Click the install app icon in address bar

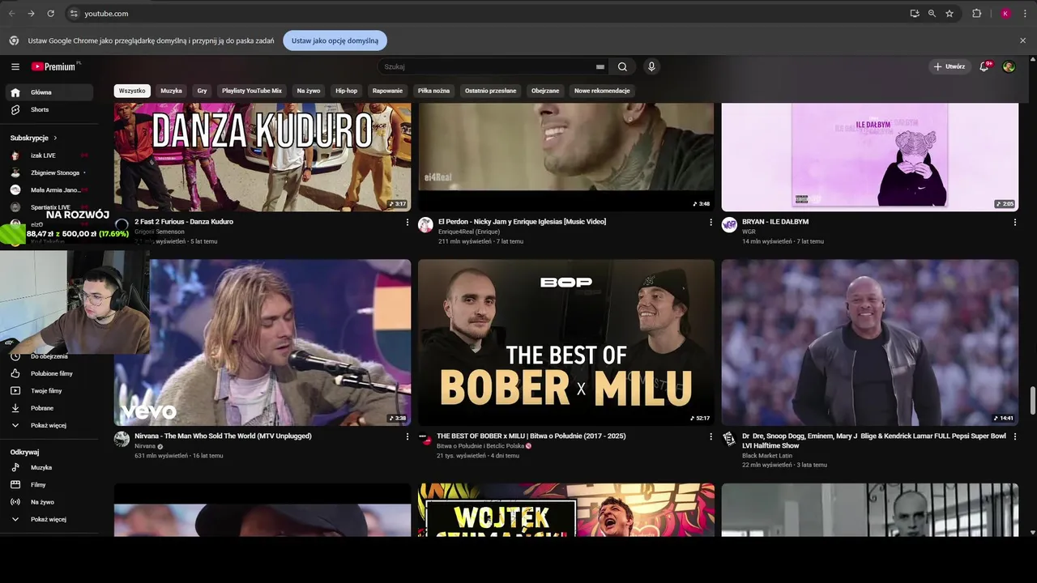(x=915, y=14)
